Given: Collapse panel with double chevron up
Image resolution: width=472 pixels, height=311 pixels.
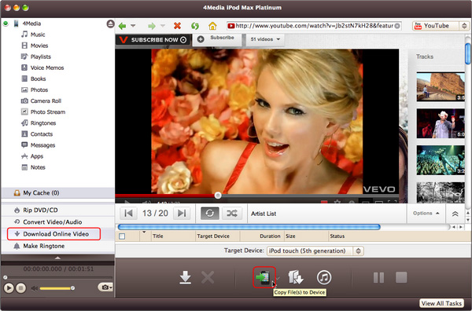Looking at the screenshot, I should pos(455,214).
